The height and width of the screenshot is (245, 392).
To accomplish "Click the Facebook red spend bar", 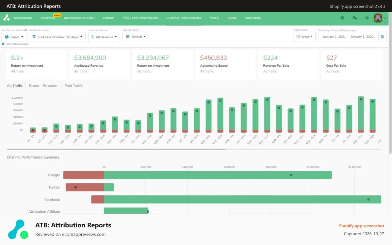I will [x=98, y=200].
